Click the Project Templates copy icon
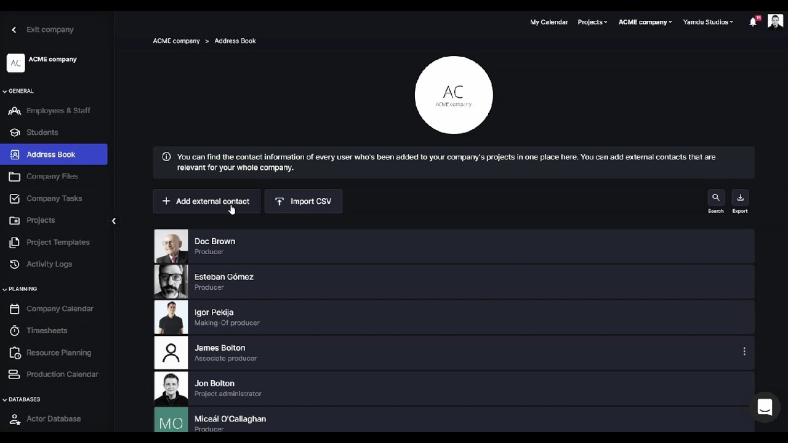The height and width of the screenshot is (443, 788). [x=14, y=242]
